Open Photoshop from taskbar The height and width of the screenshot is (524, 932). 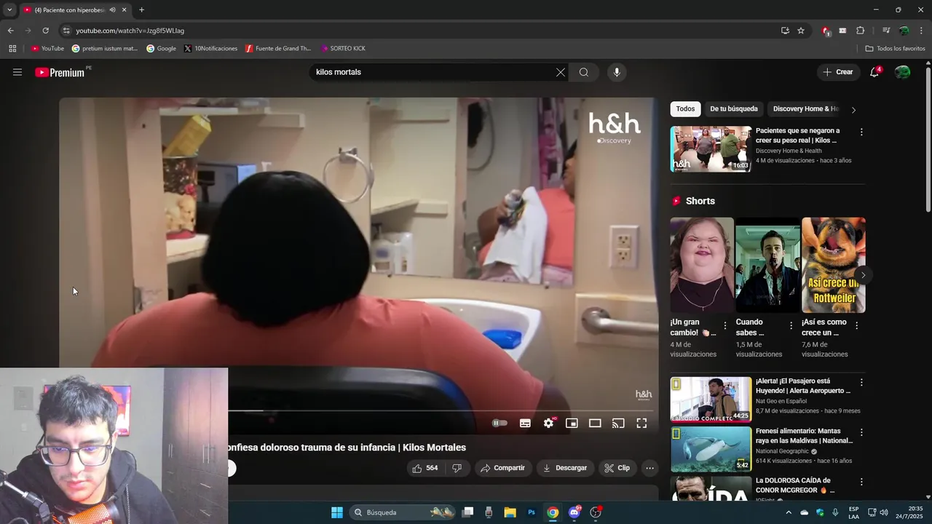pyautogui.click(x=532, y=512)
